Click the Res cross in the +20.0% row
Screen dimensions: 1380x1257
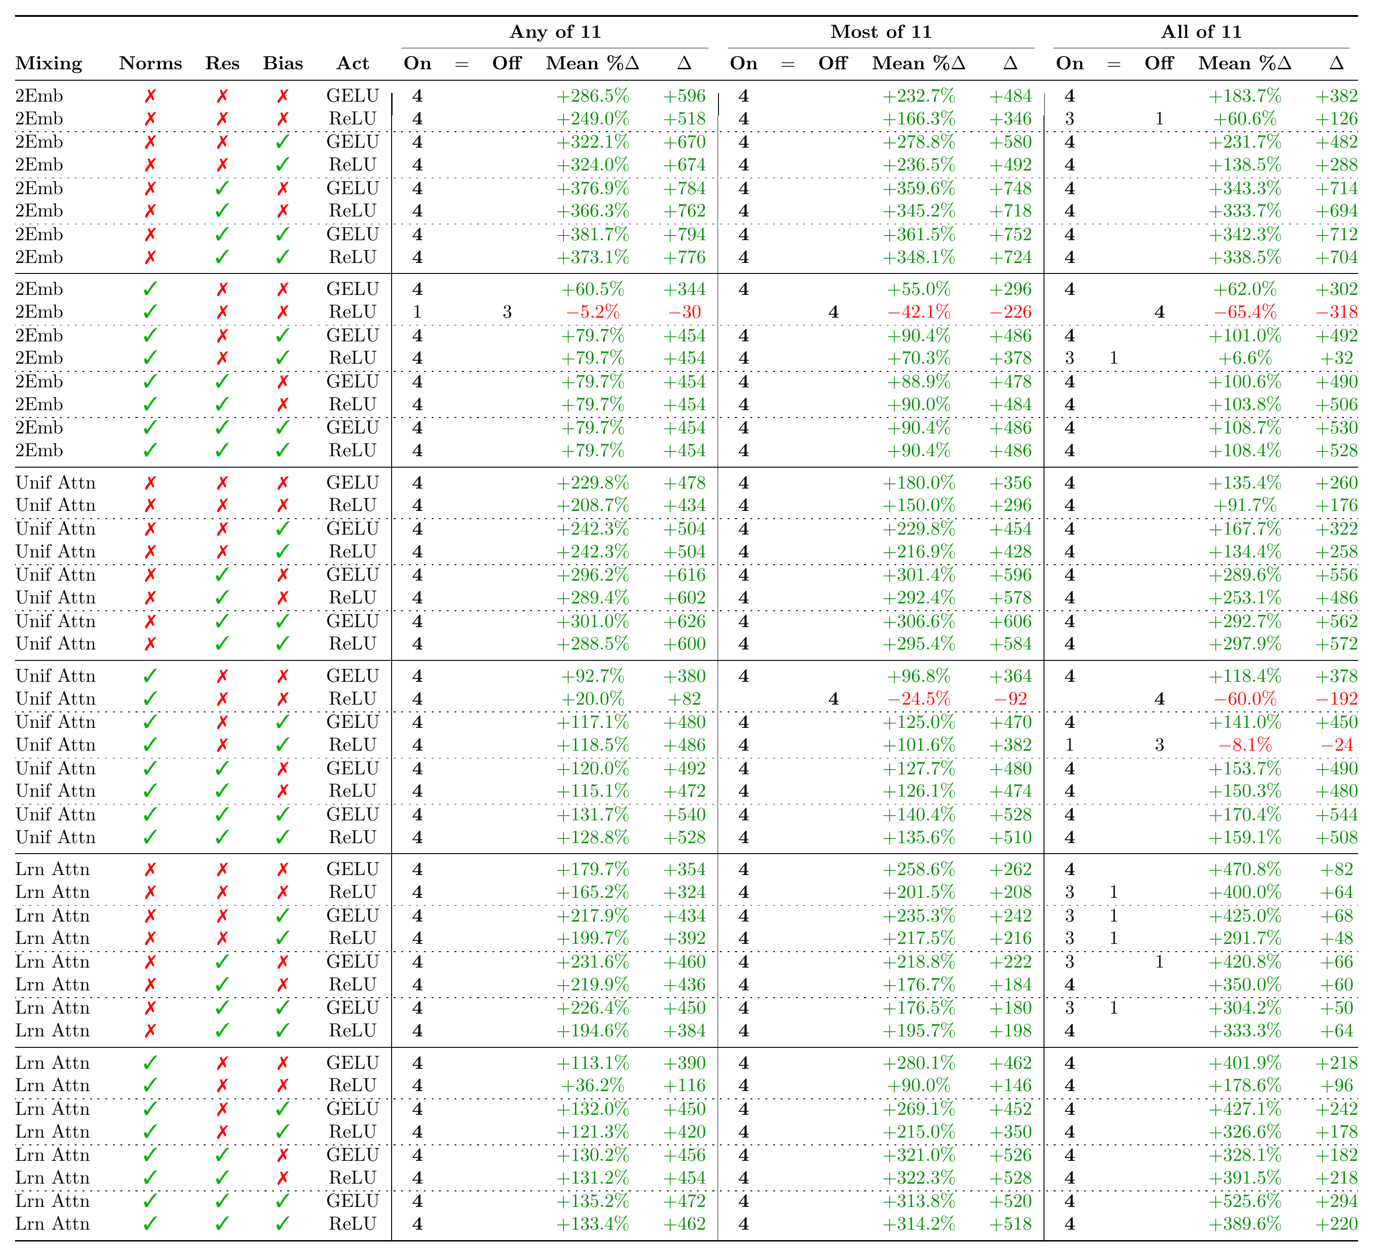(222, 699)
